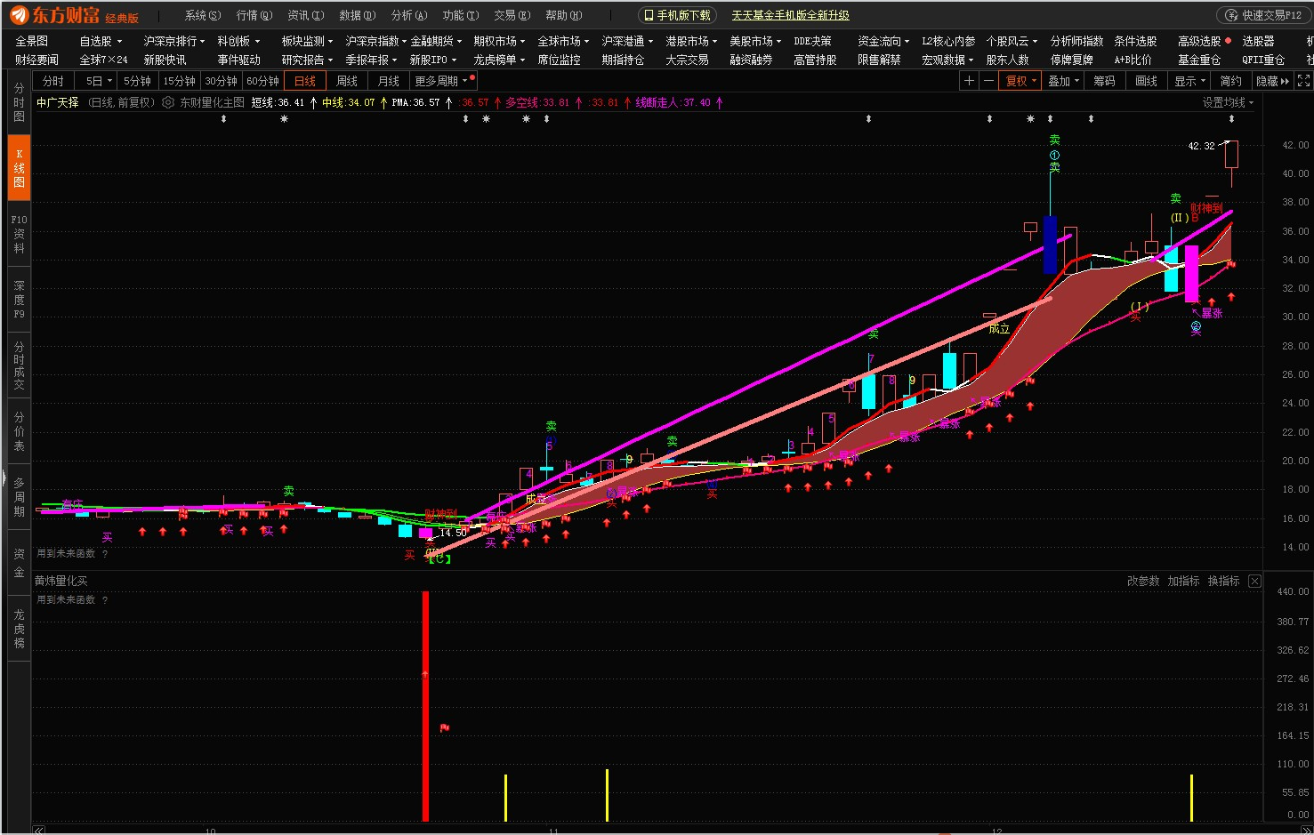Click the help question mark in sub-panel

(105, 600)
